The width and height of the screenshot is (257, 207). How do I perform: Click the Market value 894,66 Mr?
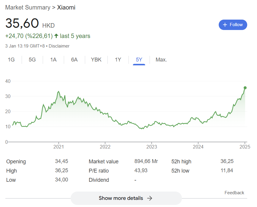click(x=146, y=161)
